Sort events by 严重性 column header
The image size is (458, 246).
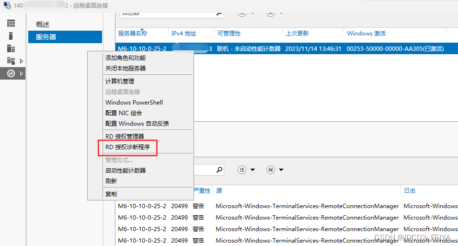pos(202,191)
